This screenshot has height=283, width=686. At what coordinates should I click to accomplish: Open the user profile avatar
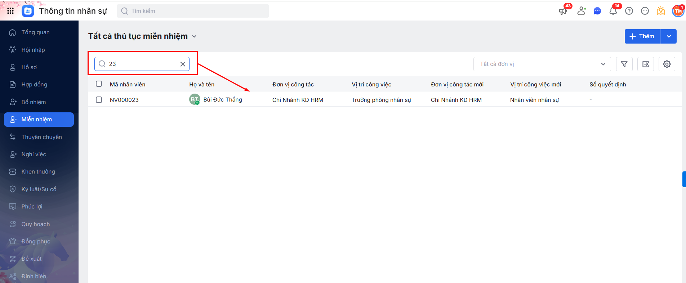678,11
